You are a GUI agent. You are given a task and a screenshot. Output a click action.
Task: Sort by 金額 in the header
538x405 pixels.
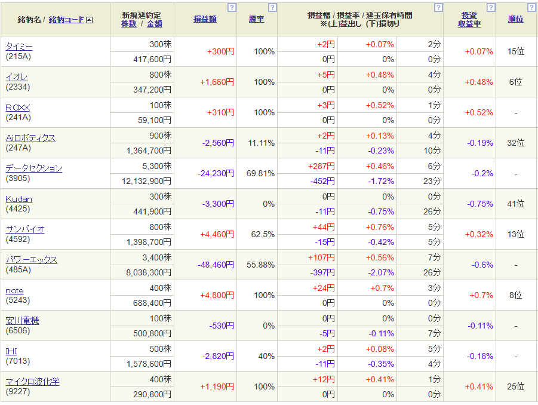[154, 24]
